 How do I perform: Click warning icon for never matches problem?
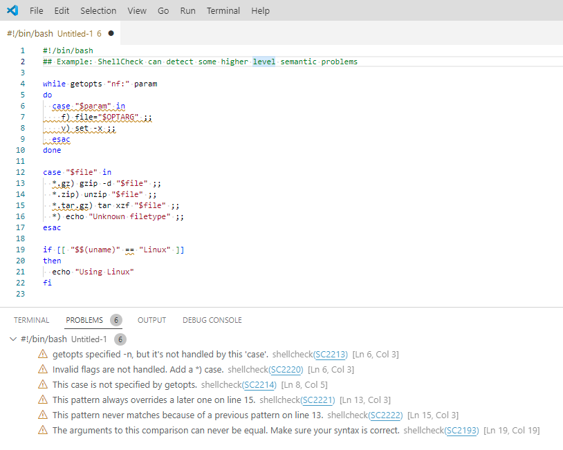(43, 415)
